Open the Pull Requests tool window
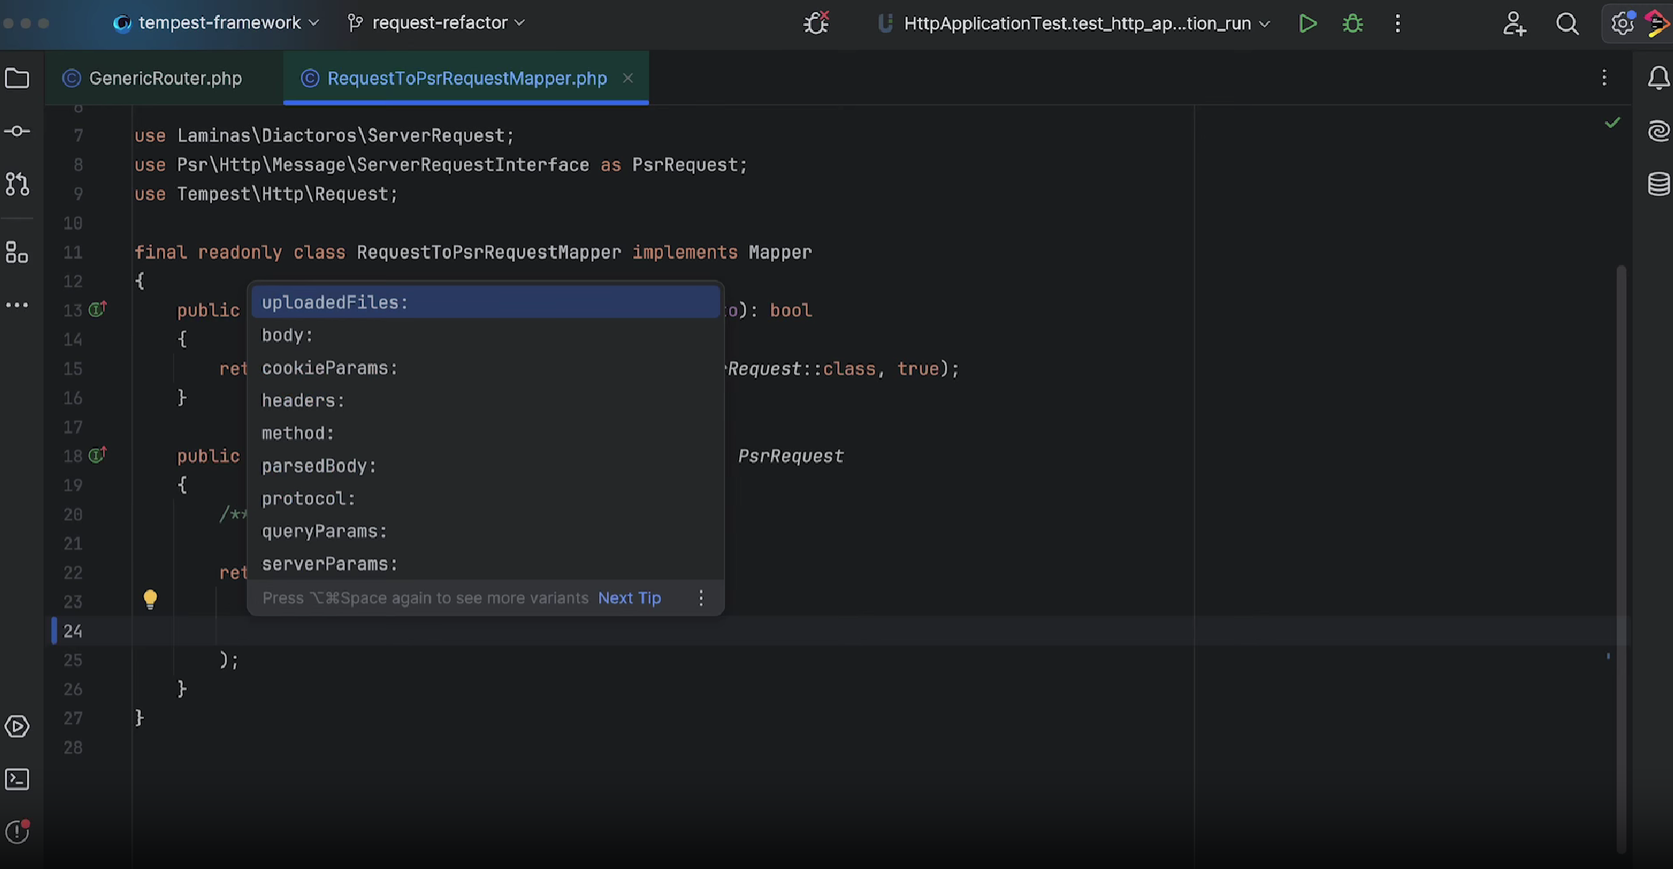This screenshot has width=1673, height=869. point(17,184)
